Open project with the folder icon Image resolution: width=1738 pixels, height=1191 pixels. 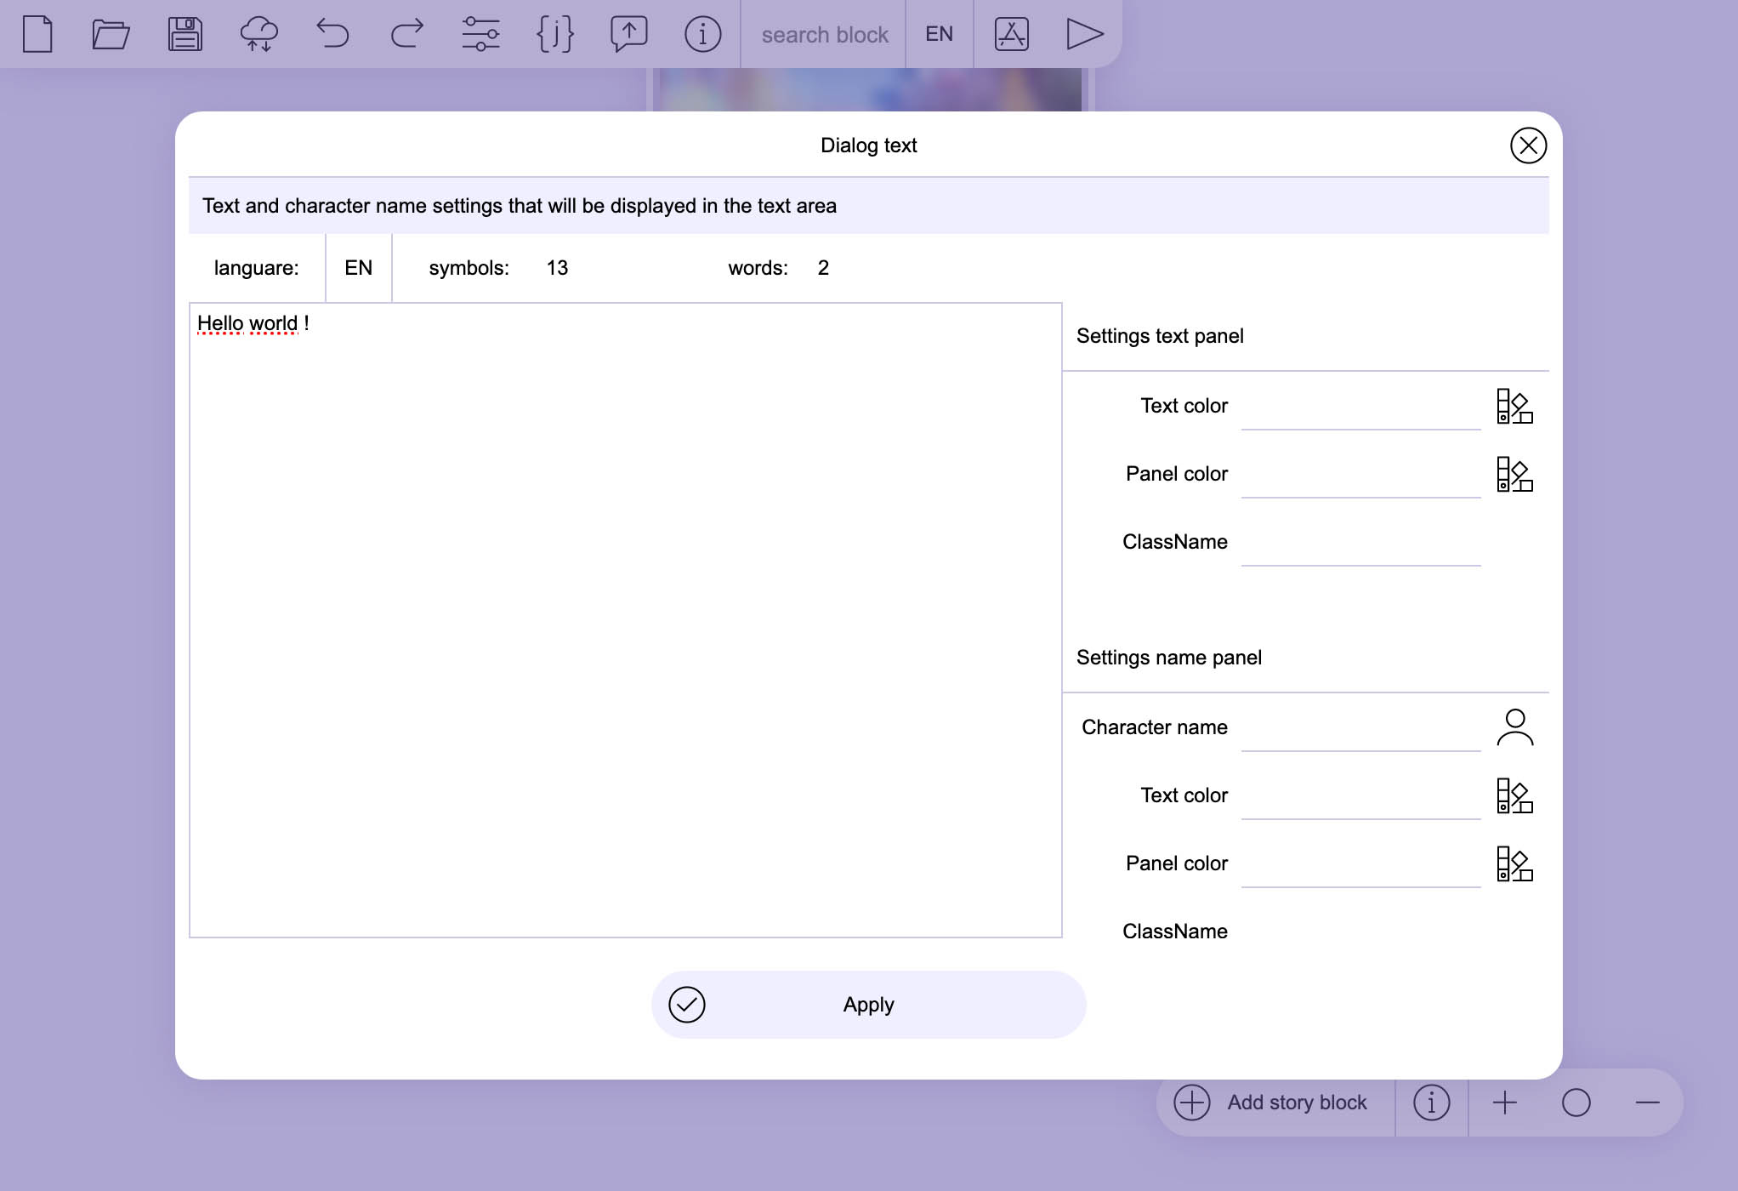pos(111,34)
